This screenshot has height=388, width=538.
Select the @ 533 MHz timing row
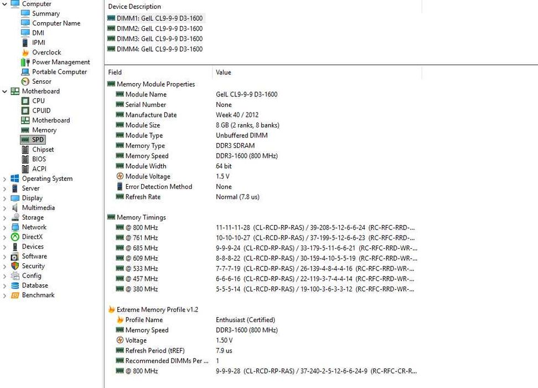[x=263, y=268]
